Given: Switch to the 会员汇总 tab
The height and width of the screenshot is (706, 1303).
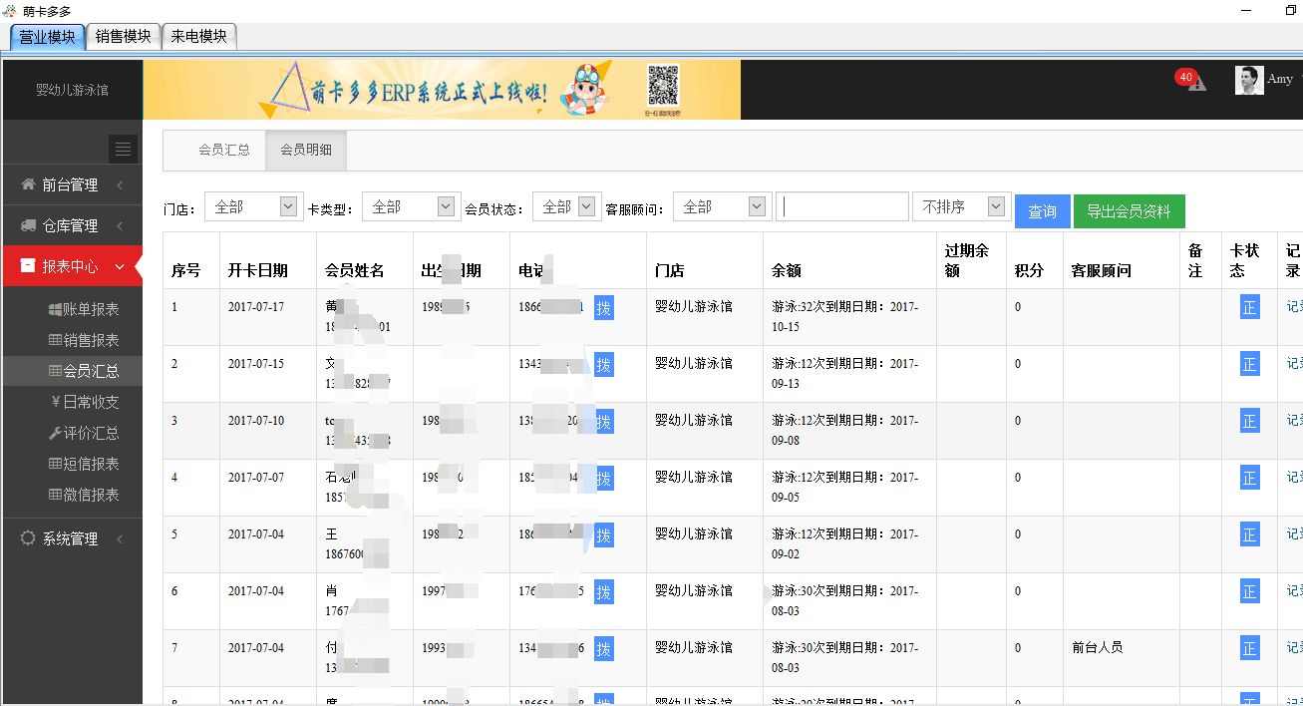Looking at the screenshot, I should (224, 150).
